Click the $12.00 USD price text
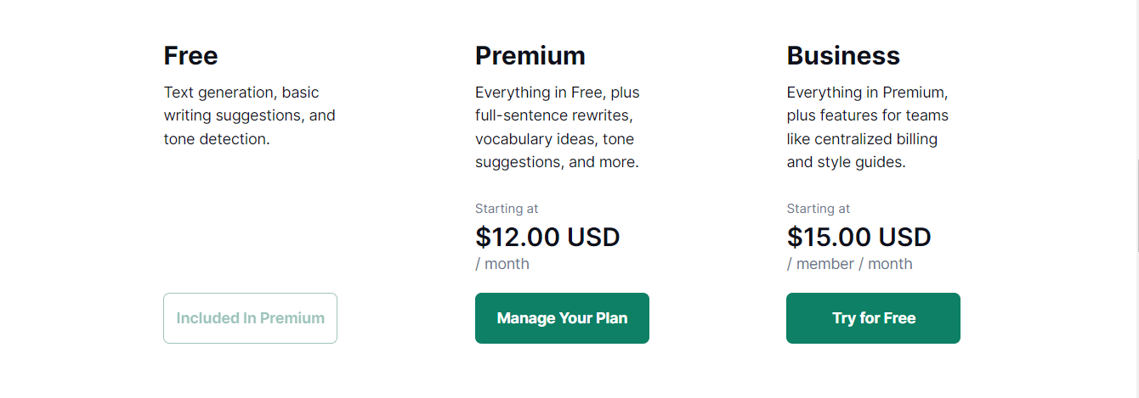Image resolution: width=1139 pixels, height=398 pixels. click(547, 237)
